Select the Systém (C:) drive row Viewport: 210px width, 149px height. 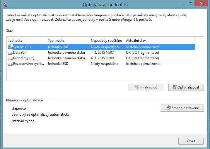(101, 47)
